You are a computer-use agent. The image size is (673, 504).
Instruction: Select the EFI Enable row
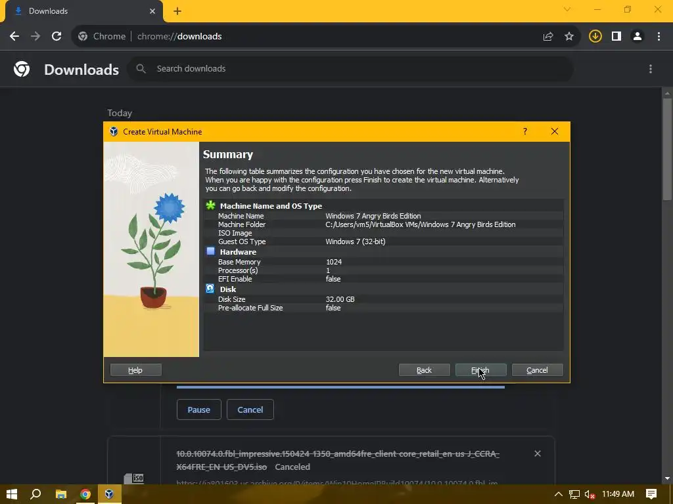tap(383, 279)
